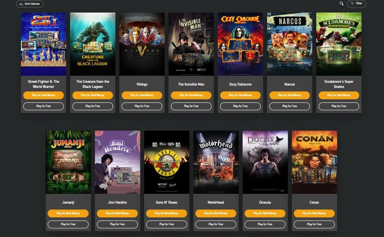Open the Narcos game thumbnail
This screenshot has width=384, height=237.
click(289, 44)
